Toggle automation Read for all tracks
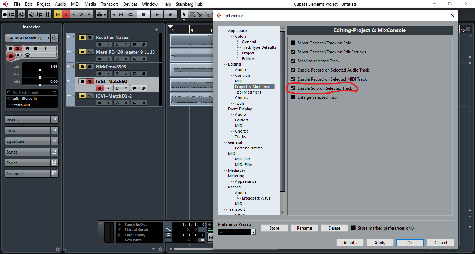This screenshot has height=254, width=475. (x=73, y=15)
